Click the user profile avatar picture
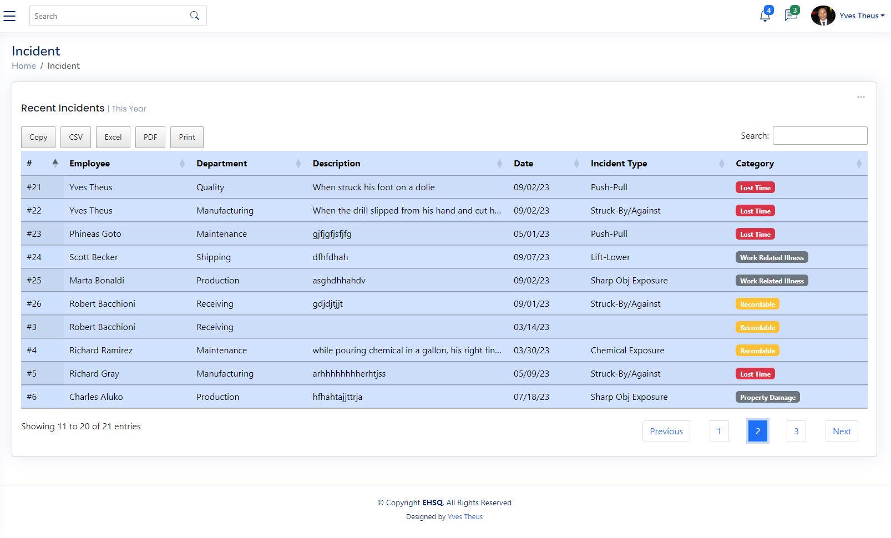Viewport: 891px width, 538px height. coord(823,16)
